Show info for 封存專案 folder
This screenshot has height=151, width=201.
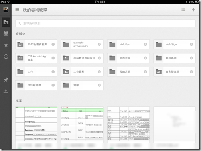(191, 58)
